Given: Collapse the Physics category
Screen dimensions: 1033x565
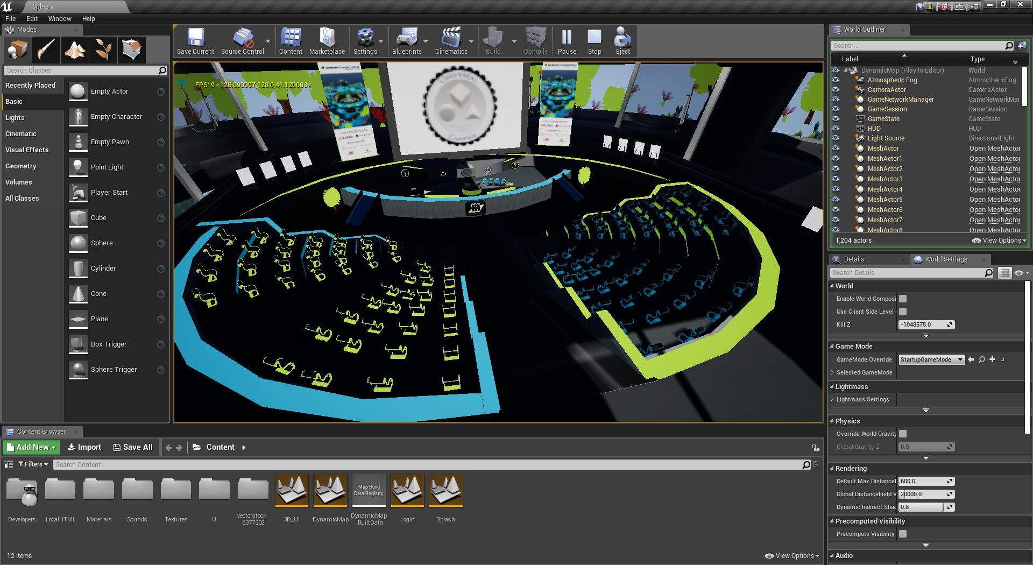Looking at the screenshot, I should (x=832, y=421).
